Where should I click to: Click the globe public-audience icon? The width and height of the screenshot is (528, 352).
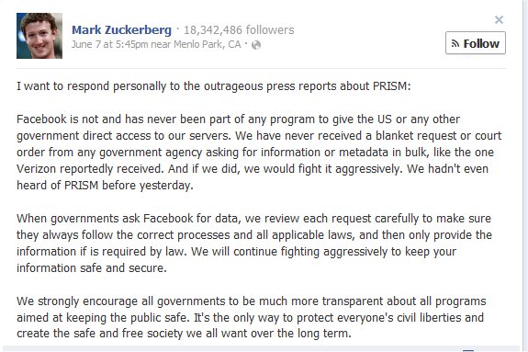[x=256, y=45]
